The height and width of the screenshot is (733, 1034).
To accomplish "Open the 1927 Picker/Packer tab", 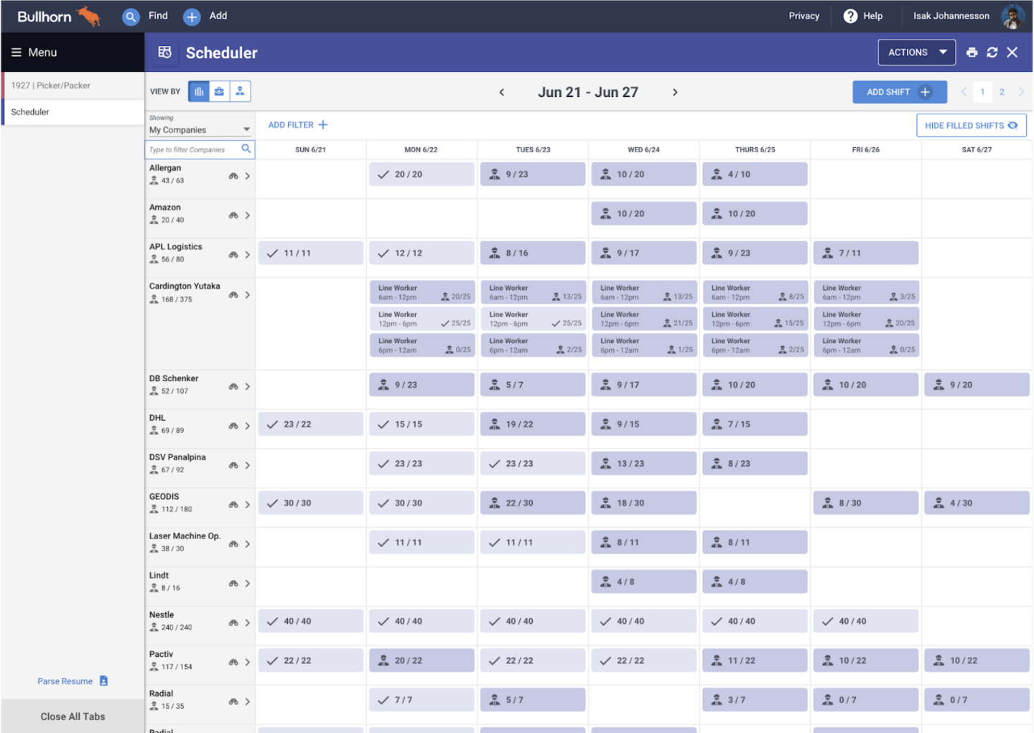I will 50,85.
